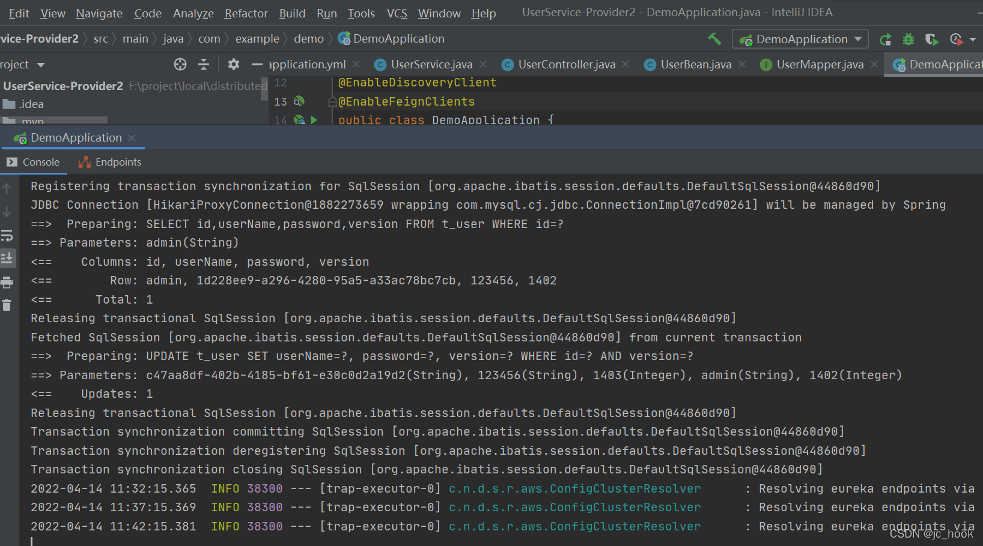Toggle Soft-Wrap in the console
The width and height of the screenshot is (983, 546).
click(7, 235)
